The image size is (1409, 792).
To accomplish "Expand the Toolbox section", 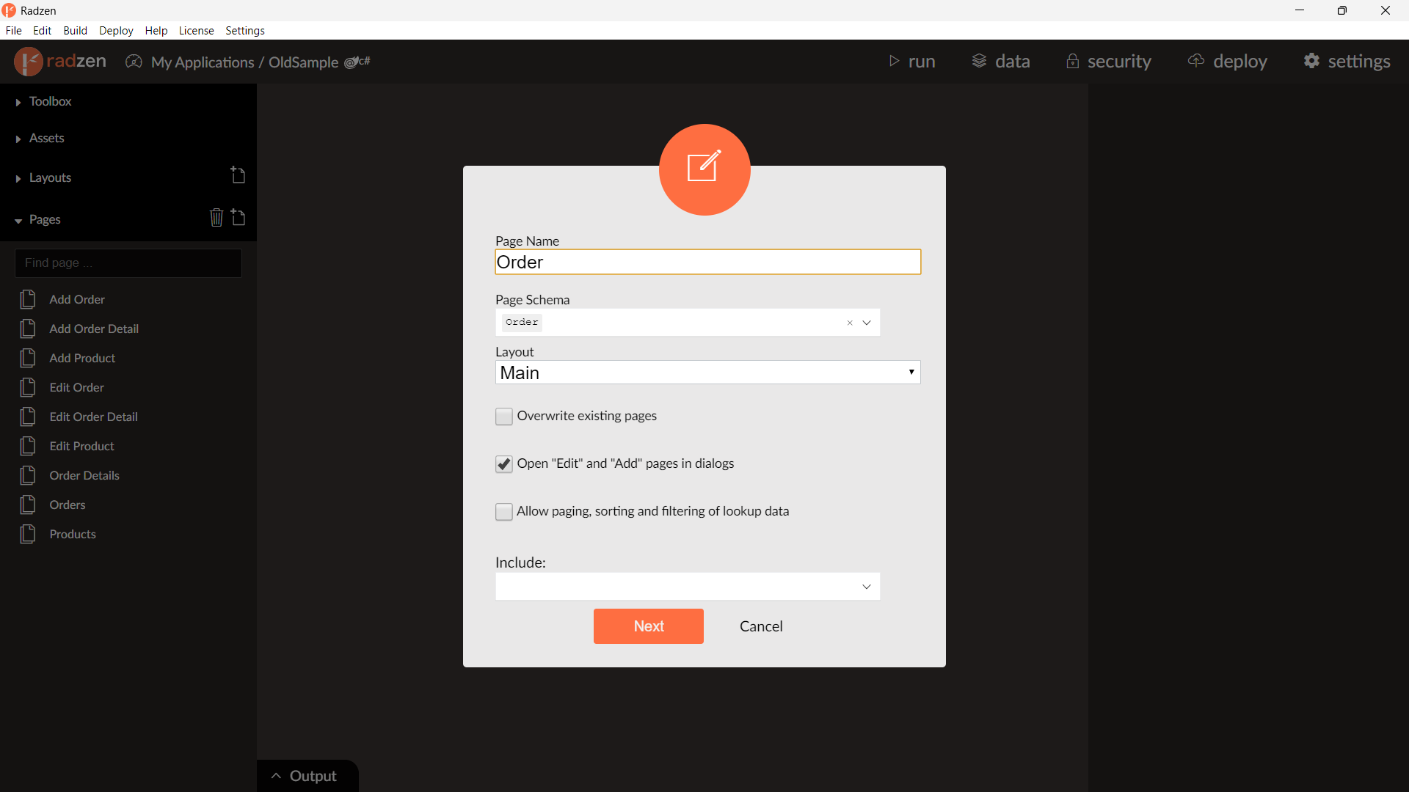I will click(x=50, y=101).
